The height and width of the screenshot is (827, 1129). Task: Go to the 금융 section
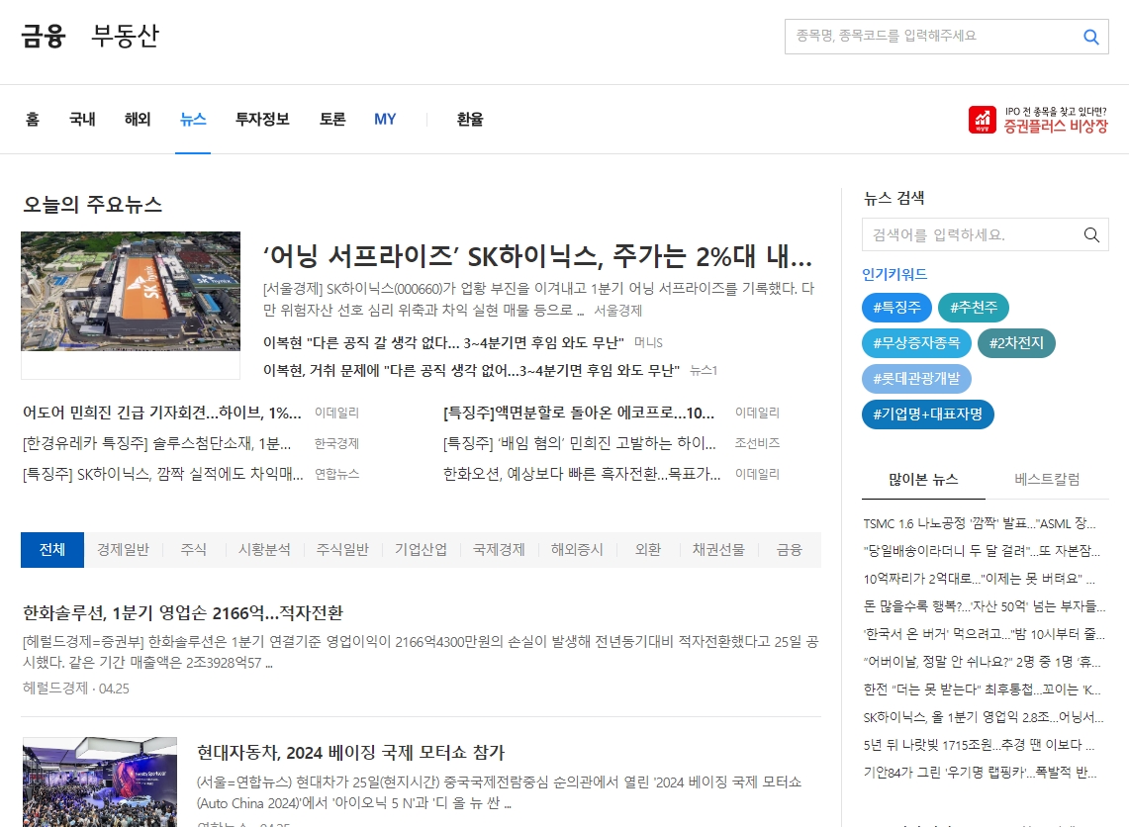(44, 36)
